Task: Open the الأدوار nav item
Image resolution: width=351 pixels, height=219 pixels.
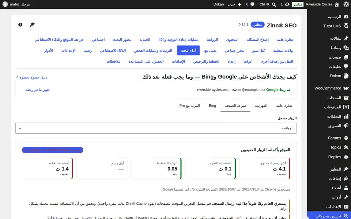Action: [48, 50]
